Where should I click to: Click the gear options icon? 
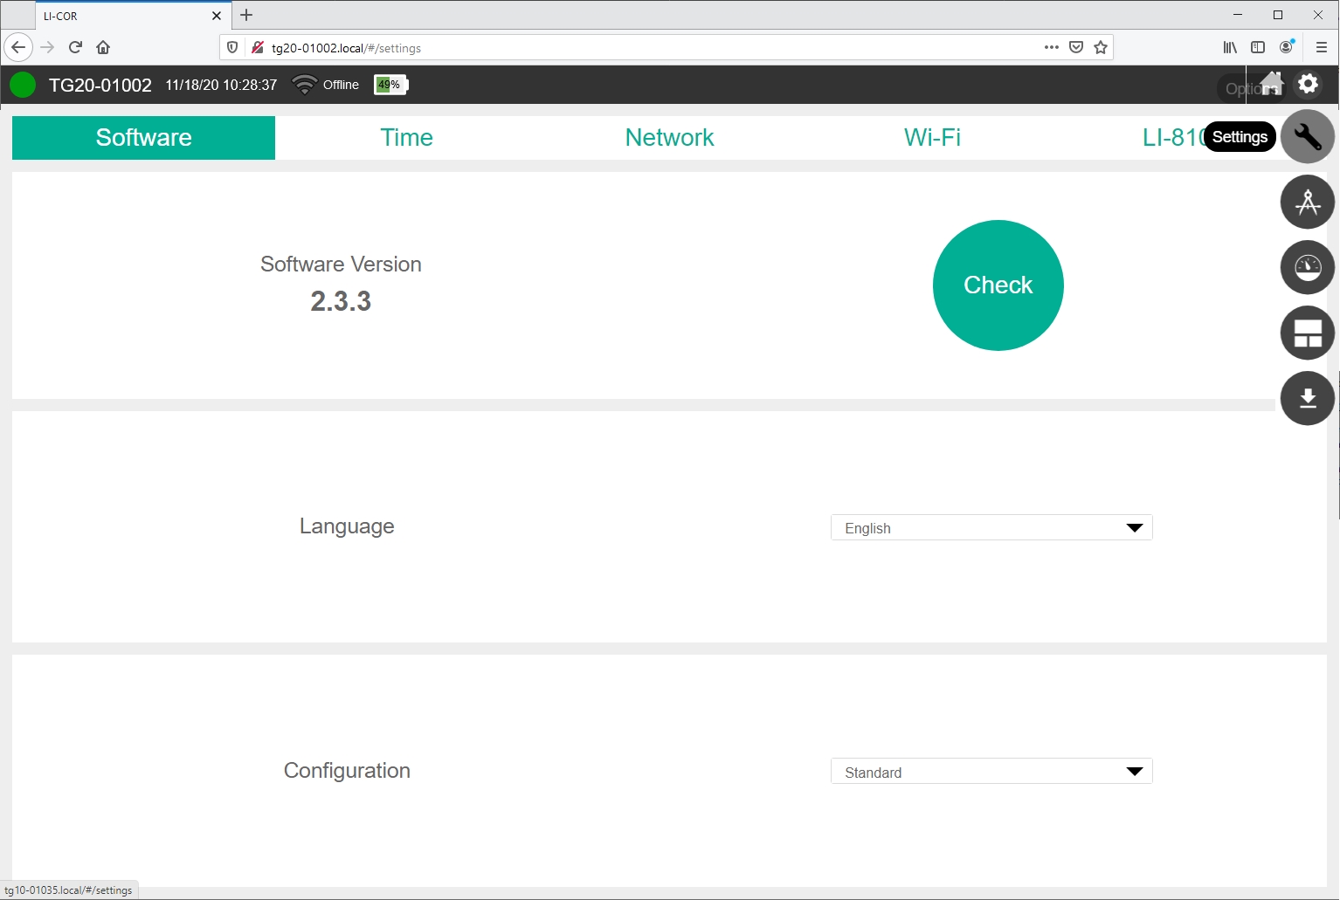1308,84
